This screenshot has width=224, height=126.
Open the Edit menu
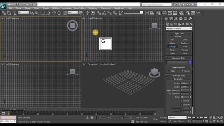(x=11, y=8)
